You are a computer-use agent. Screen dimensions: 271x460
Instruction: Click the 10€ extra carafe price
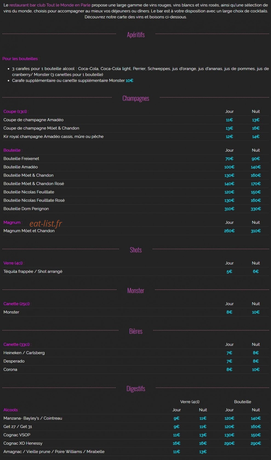coord(129,80)
